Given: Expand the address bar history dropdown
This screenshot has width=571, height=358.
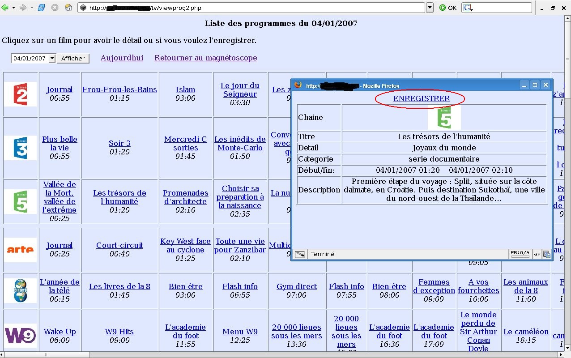Looking at the screenshot, I should click(430, 8).
